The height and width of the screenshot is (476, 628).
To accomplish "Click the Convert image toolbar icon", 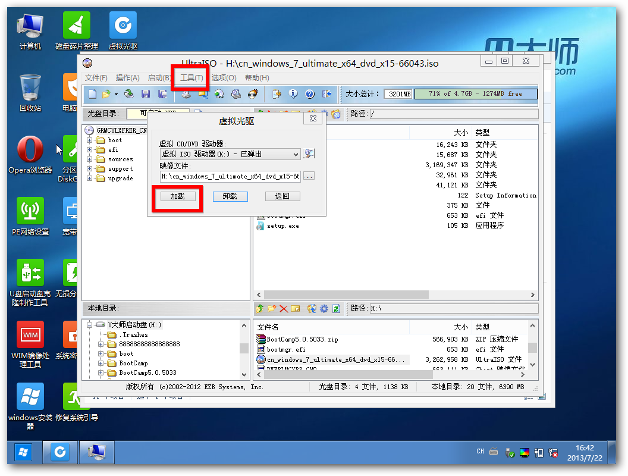I will tap(219, 94).
